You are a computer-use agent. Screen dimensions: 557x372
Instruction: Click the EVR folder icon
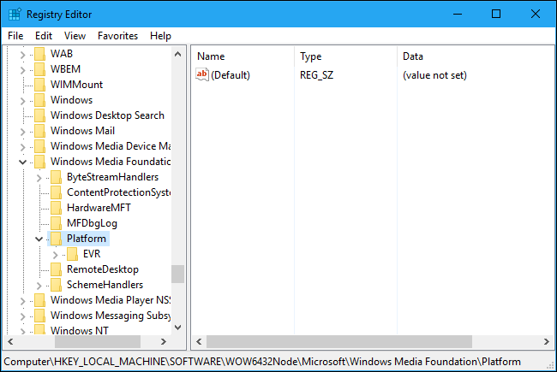73,254
